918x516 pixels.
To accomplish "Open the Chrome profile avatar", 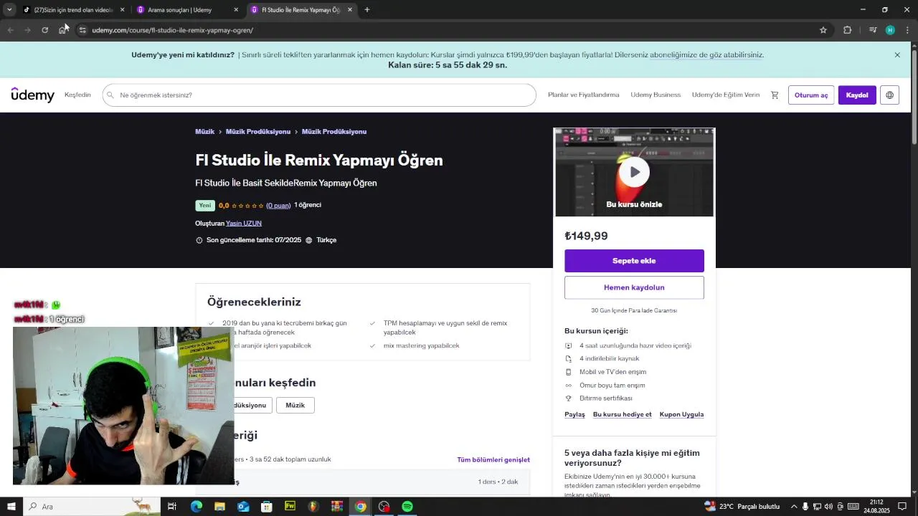I will tap(890, 30).
